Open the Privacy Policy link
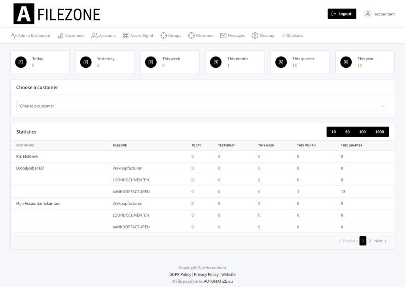This screenshot has width=405, height=287. (206, 274)
